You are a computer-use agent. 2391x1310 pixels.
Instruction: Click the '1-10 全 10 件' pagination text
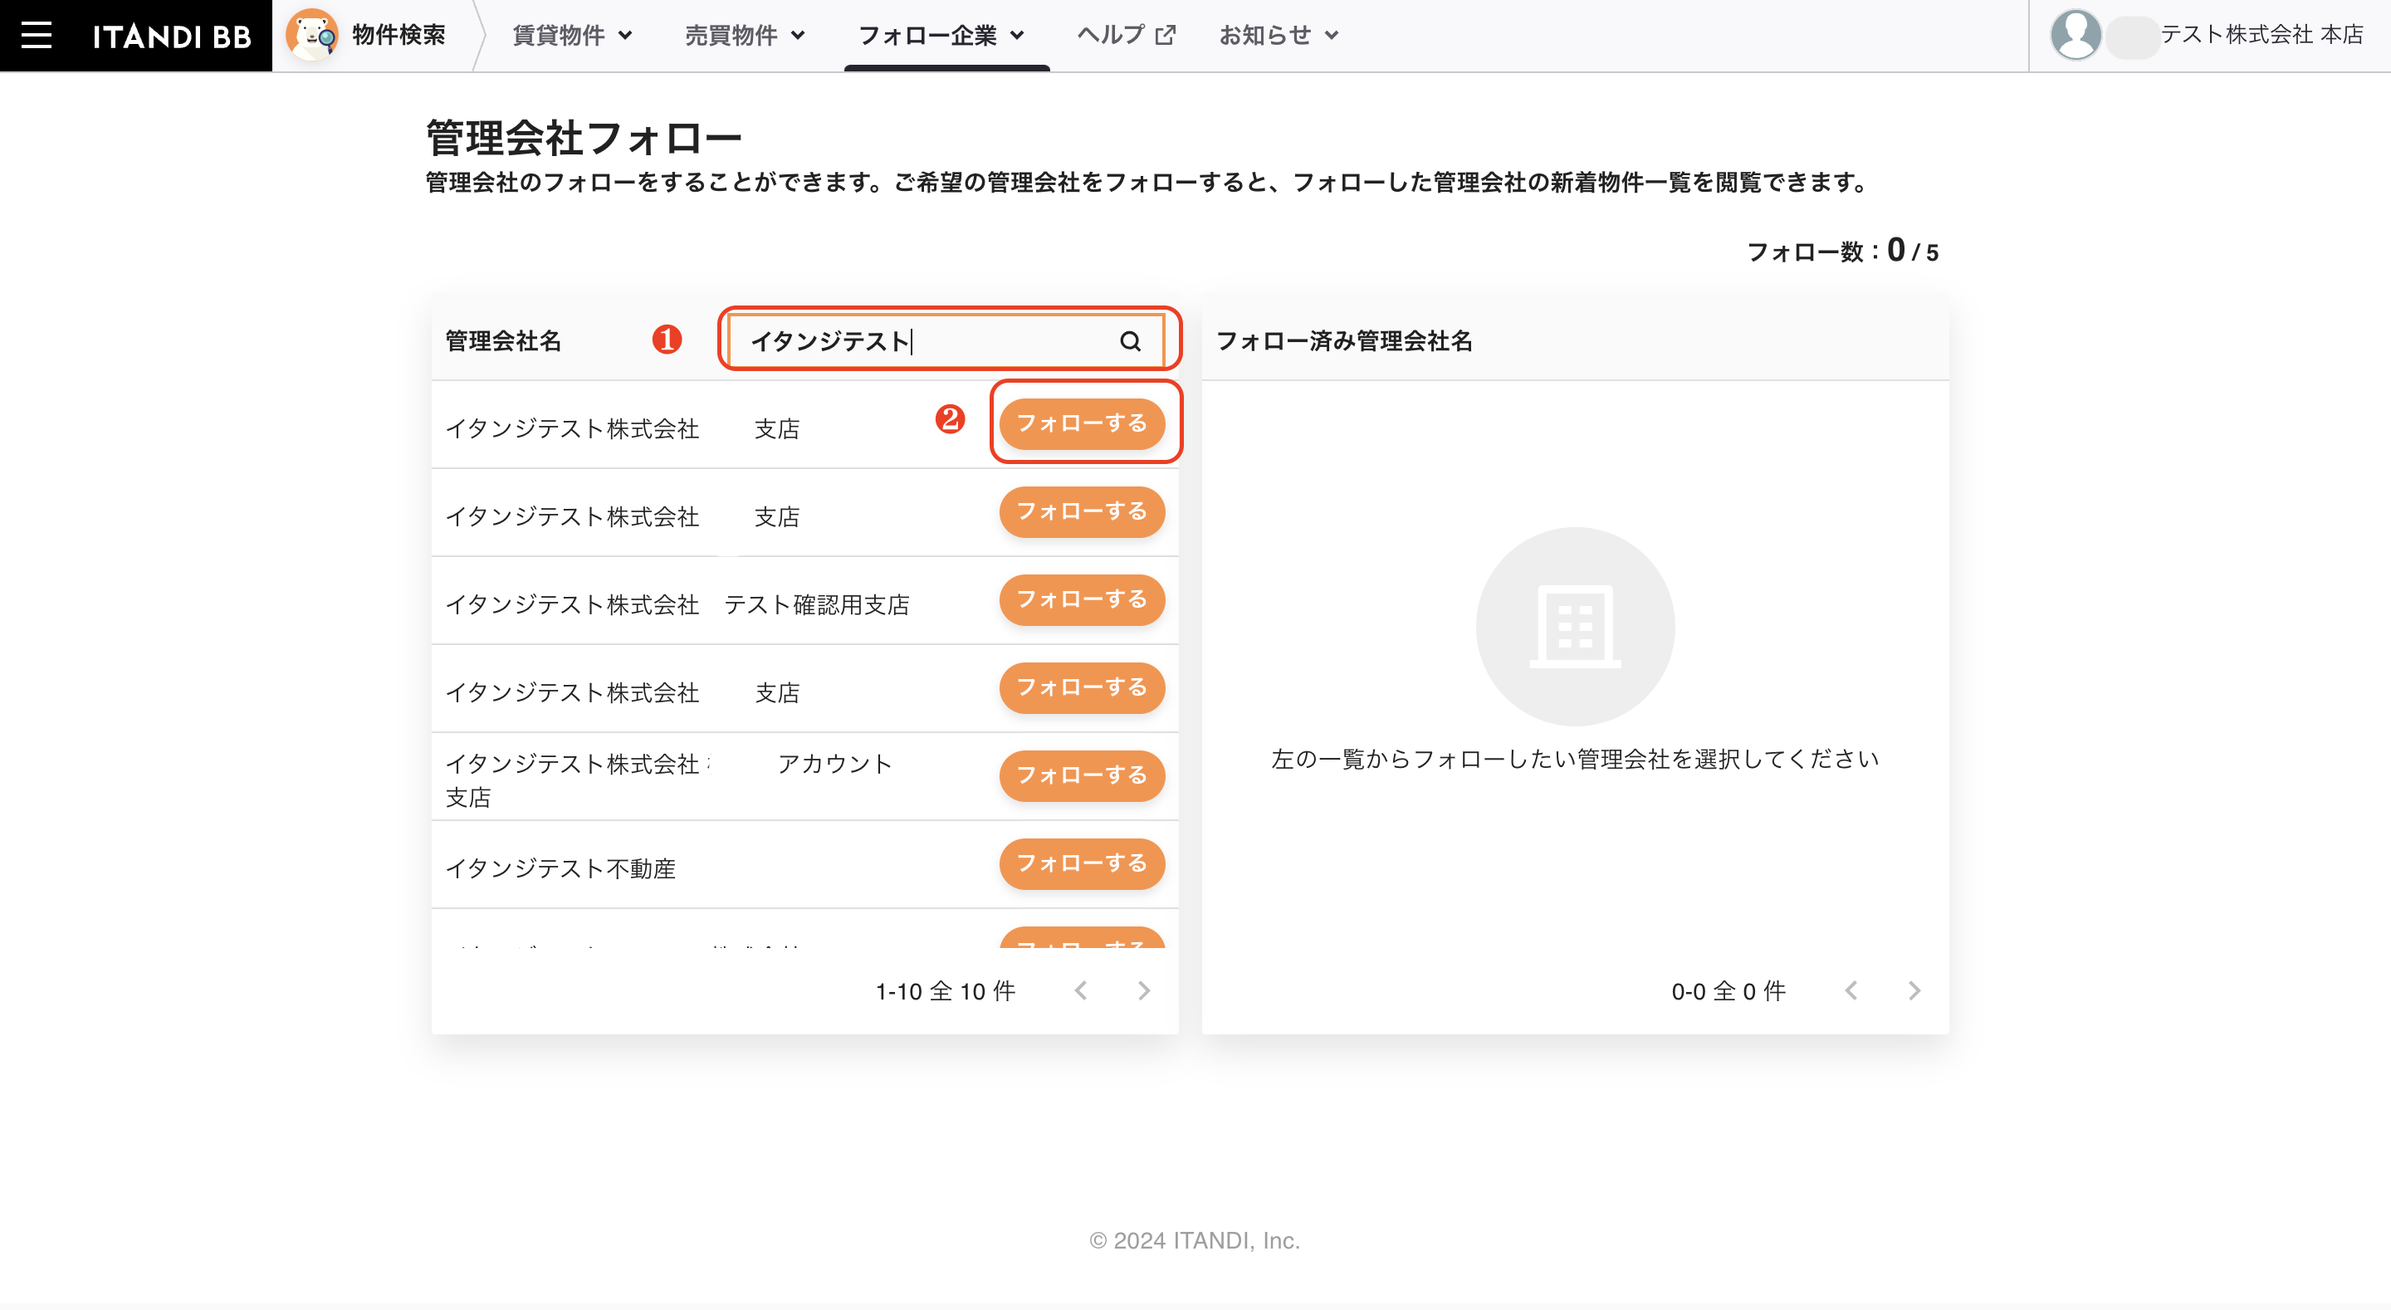tap(945, 991)
